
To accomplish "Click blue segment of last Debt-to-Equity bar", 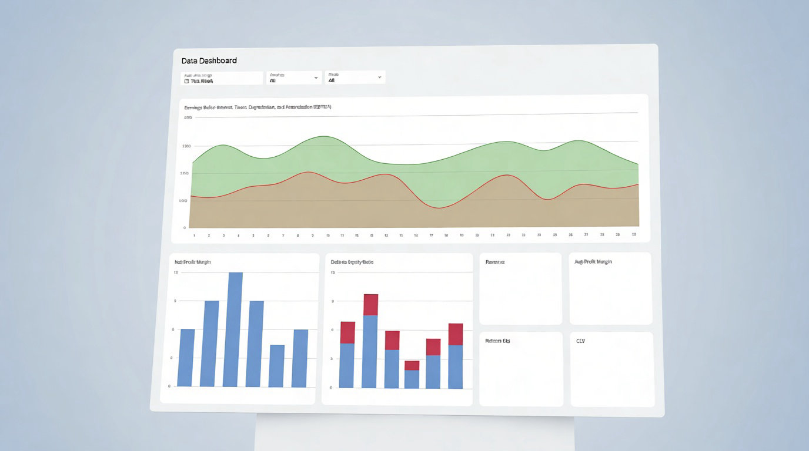I will click(x=456, y=366).
